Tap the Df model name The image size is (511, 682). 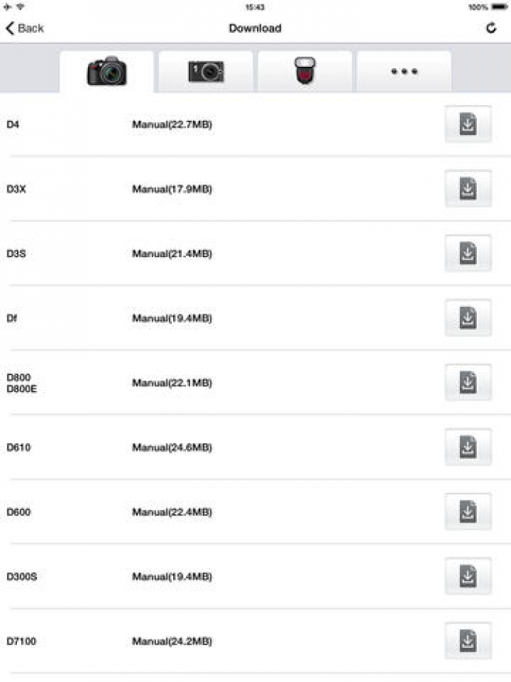(x=12, y=318)
